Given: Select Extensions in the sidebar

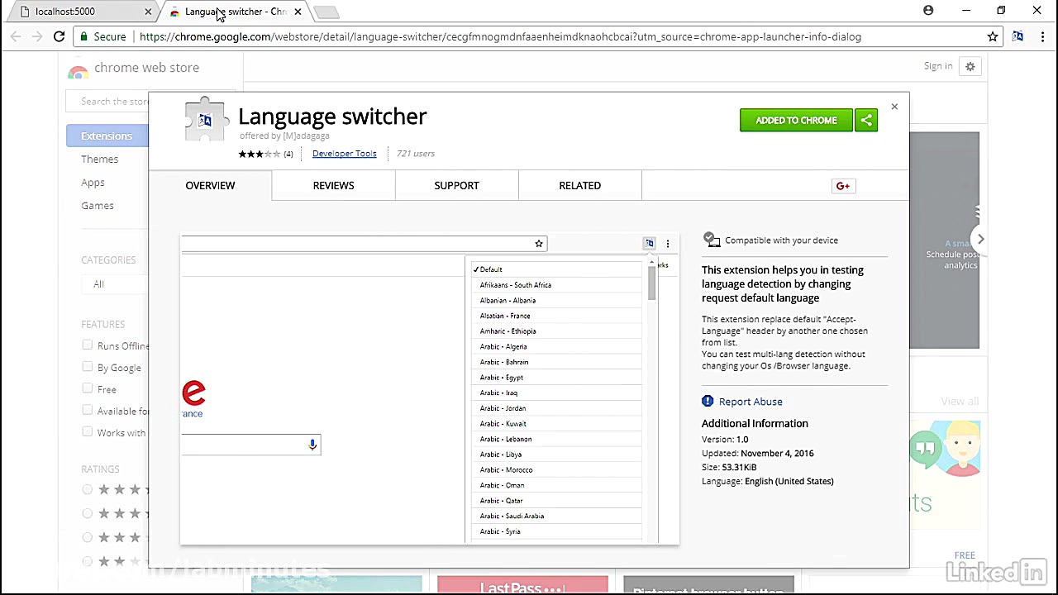Looking at the screenshot, I should 107,136.
